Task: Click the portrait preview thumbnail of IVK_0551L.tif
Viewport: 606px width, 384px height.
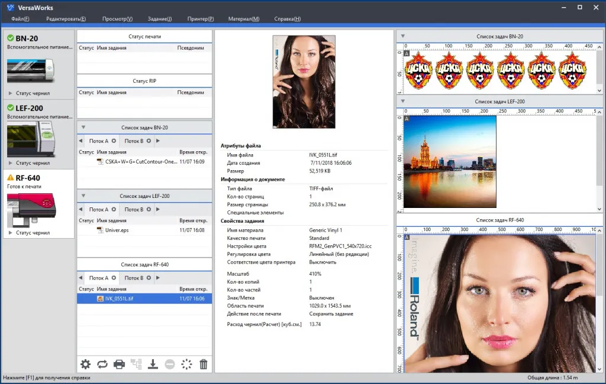Action: 304,82
